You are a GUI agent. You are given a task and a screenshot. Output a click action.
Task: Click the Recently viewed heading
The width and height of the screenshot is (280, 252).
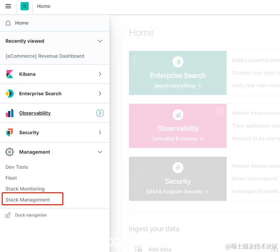(25, 41)
